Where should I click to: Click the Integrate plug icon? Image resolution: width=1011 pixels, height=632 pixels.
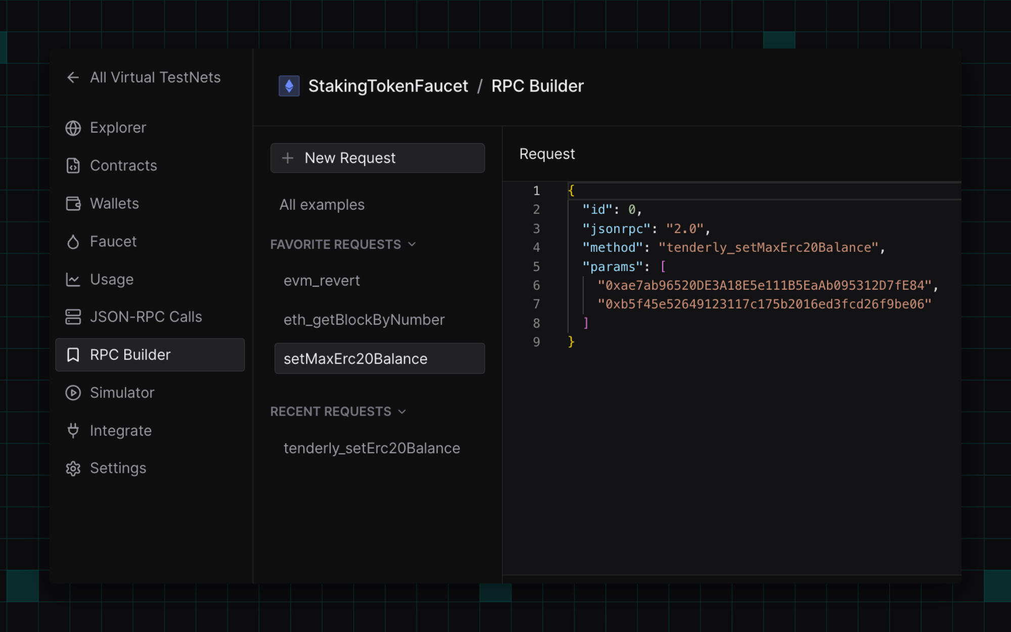point(73,431)
